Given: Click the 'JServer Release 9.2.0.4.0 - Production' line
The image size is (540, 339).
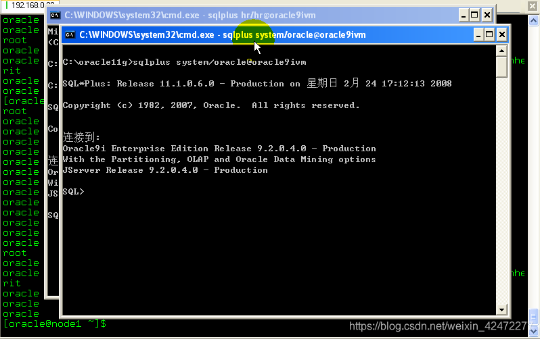Looking at the screenshot, I should tap(165, 170).
